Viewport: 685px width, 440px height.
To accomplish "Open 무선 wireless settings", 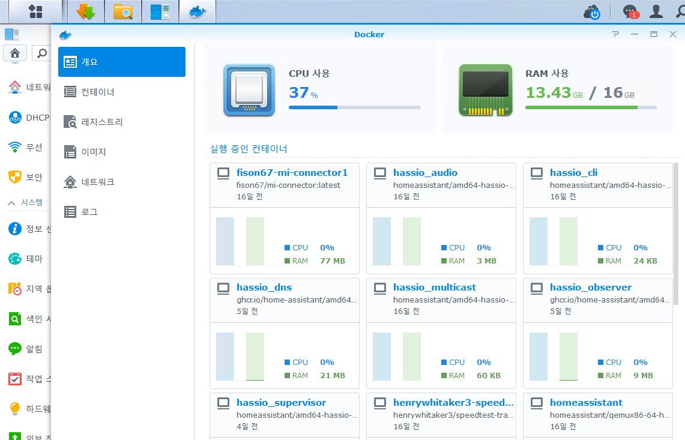I will coord(25,147).
